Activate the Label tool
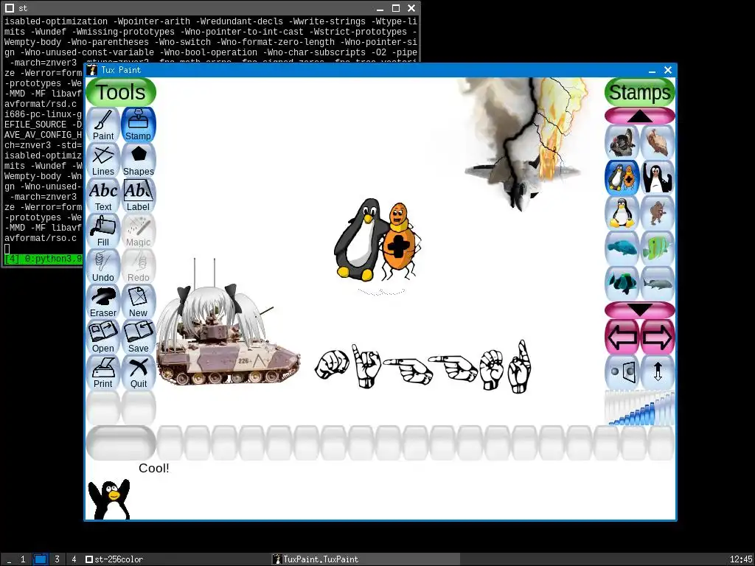The width and height of the screenshot is (755, 566). [138, 195]
